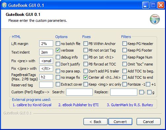Enable PB forced at TOC fix
This screenshot has width=166, height=130.
(85, 64)
